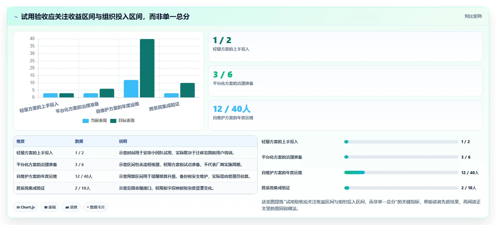Toggle the 当前表现 legend item
This screenshot has width=496, height=225.
point(95,121)
